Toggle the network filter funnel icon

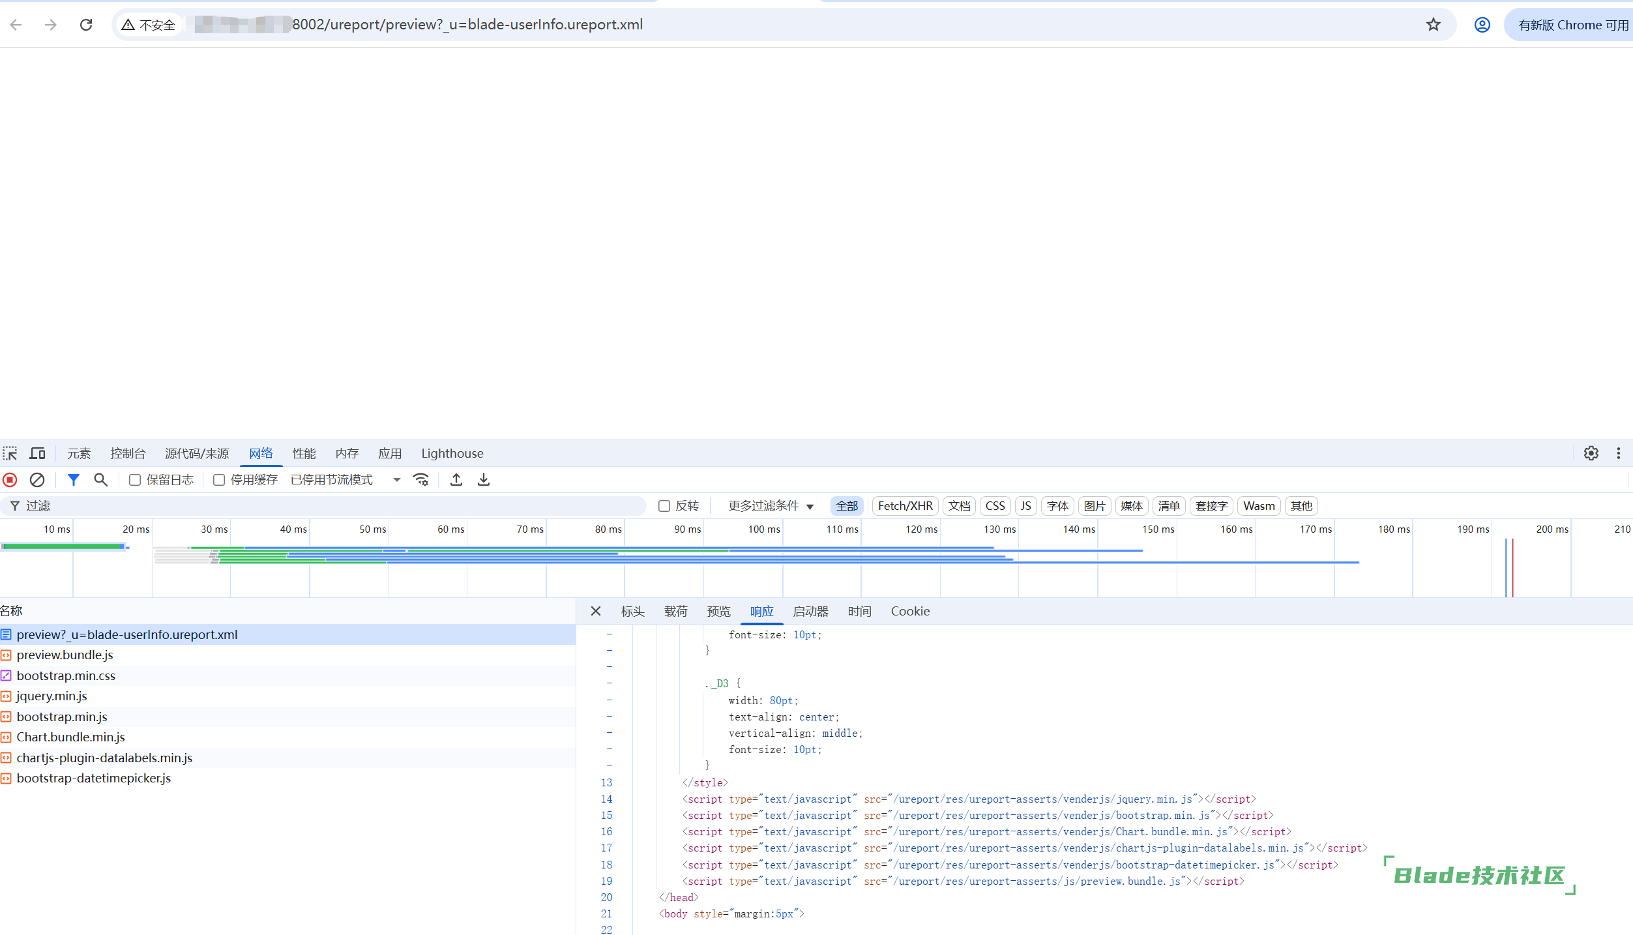tap(74, 480)
